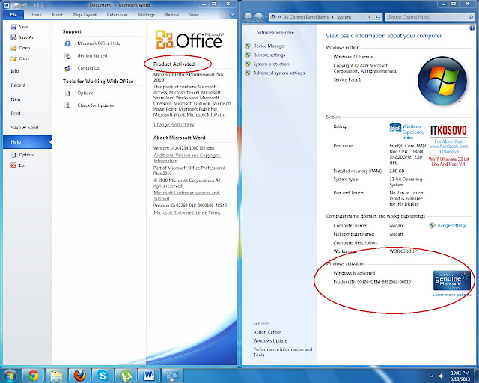Open the Windows Explorer taskbar folder
The height and width of the screenshot is (383, 479).
point(57,376)
